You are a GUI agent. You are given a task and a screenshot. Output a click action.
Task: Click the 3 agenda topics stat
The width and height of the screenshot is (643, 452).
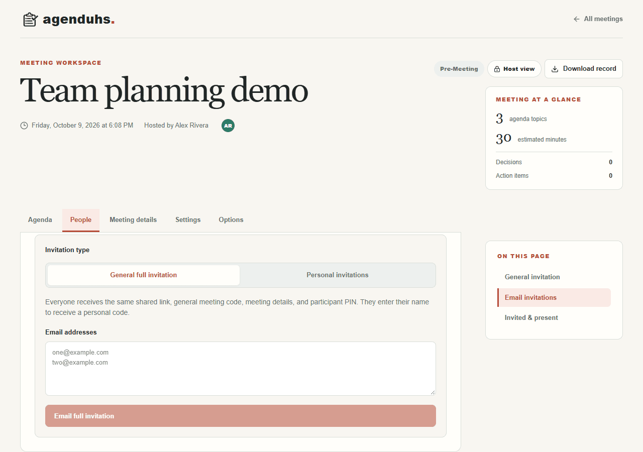coord(521,119)
